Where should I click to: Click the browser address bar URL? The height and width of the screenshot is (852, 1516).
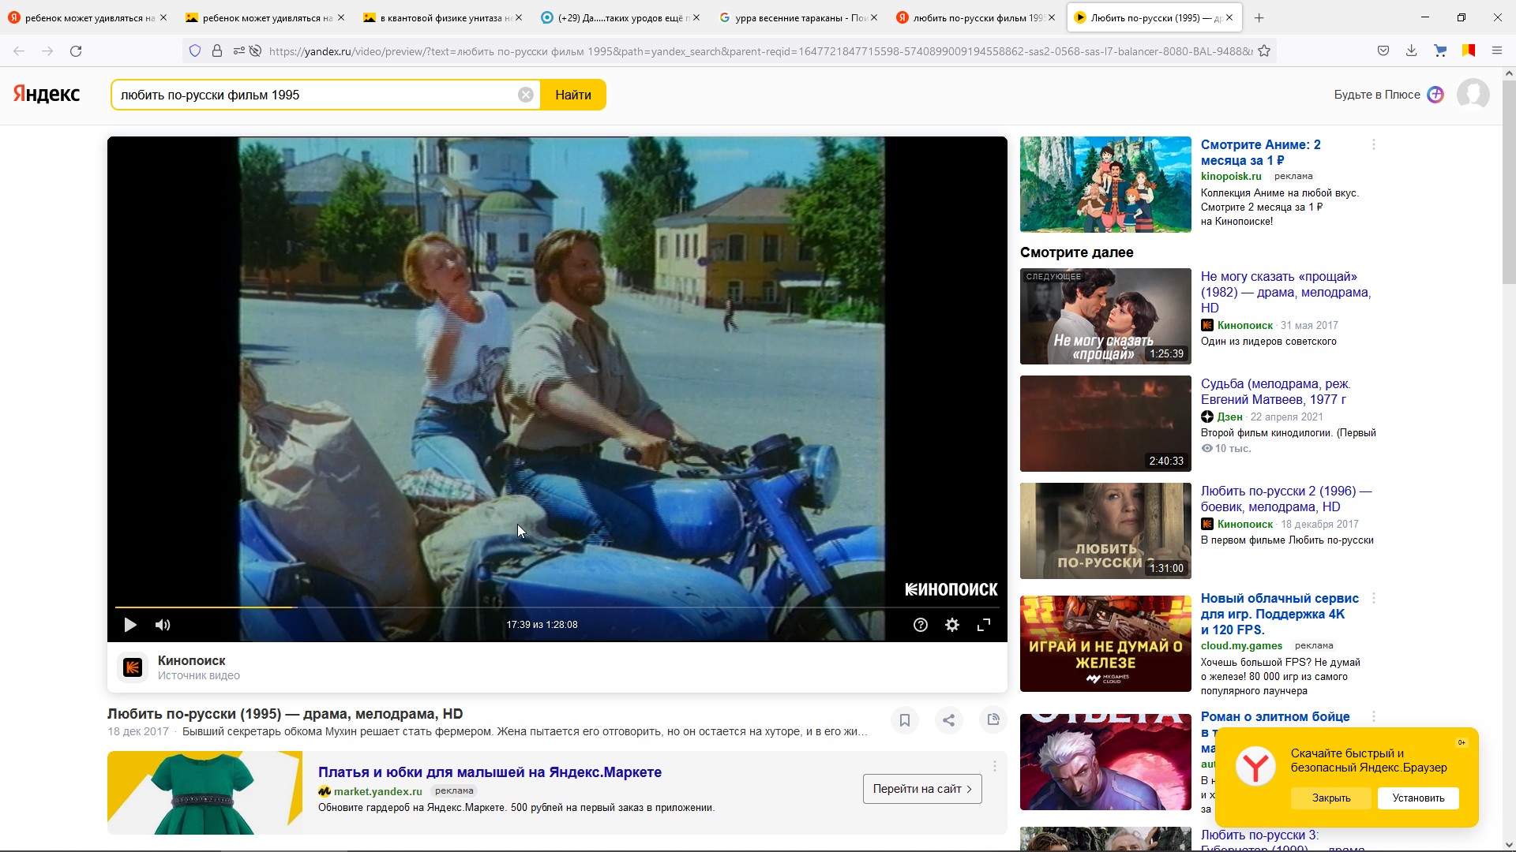point(760,51)
